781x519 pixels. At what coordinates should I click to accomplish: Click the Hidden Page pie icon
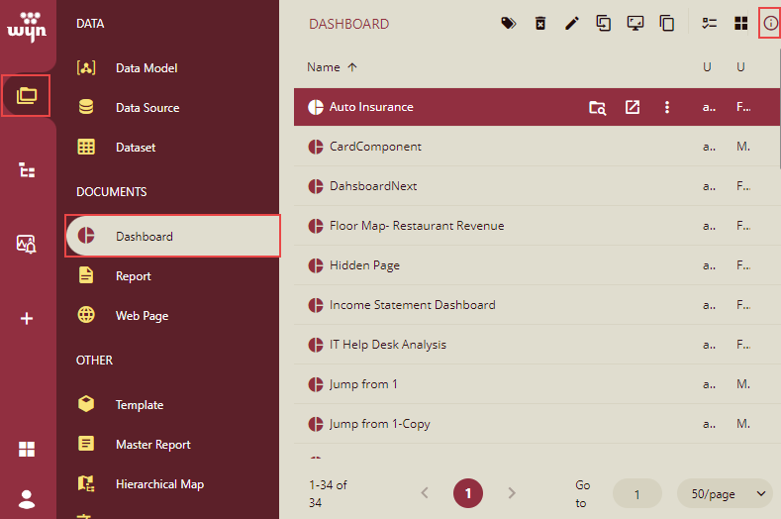click(x=316, y=265)
